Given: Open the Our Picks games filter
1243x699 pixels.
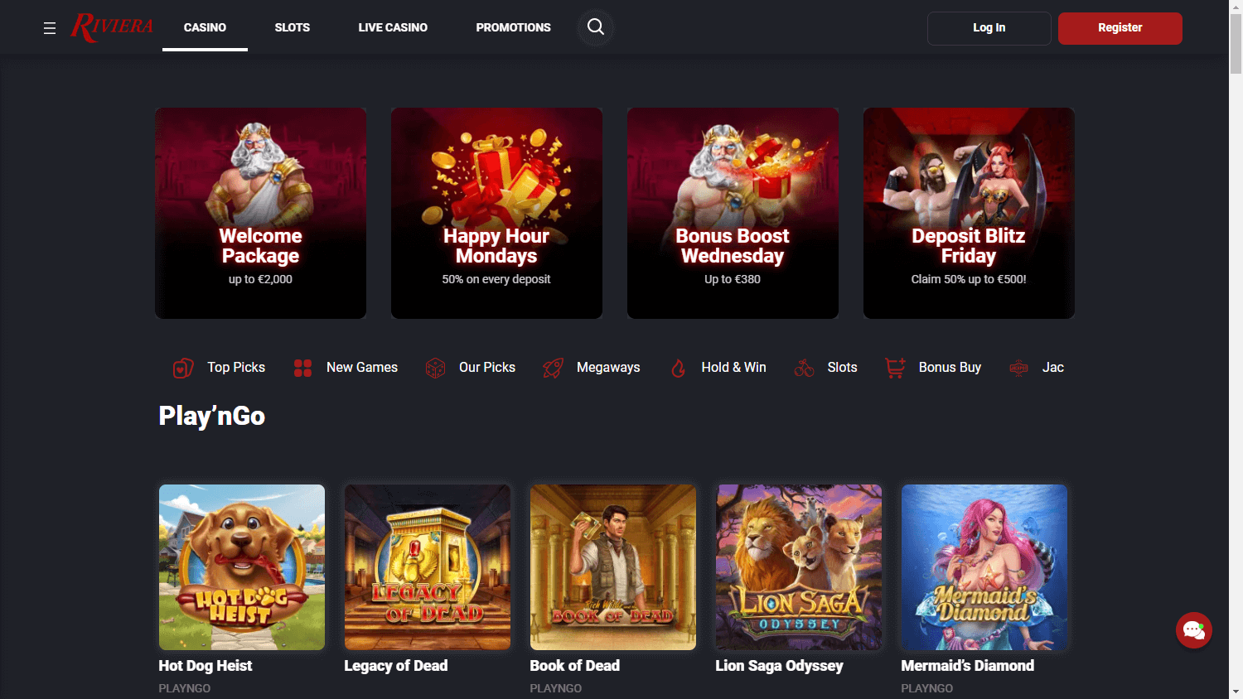Looking at the screenshot, I should pyautogui.click(x=435, y=367).
